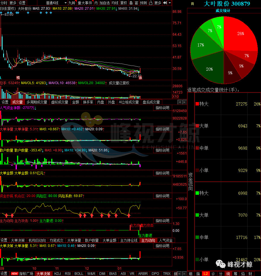Open 指标说明 for 资金抄底 panel
Screen dimensions: 261x276
[x=163, y=196]
